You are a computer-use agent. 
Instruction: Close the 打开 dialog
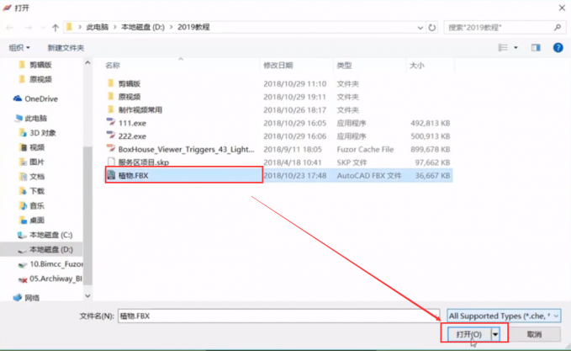click(562, 8)
